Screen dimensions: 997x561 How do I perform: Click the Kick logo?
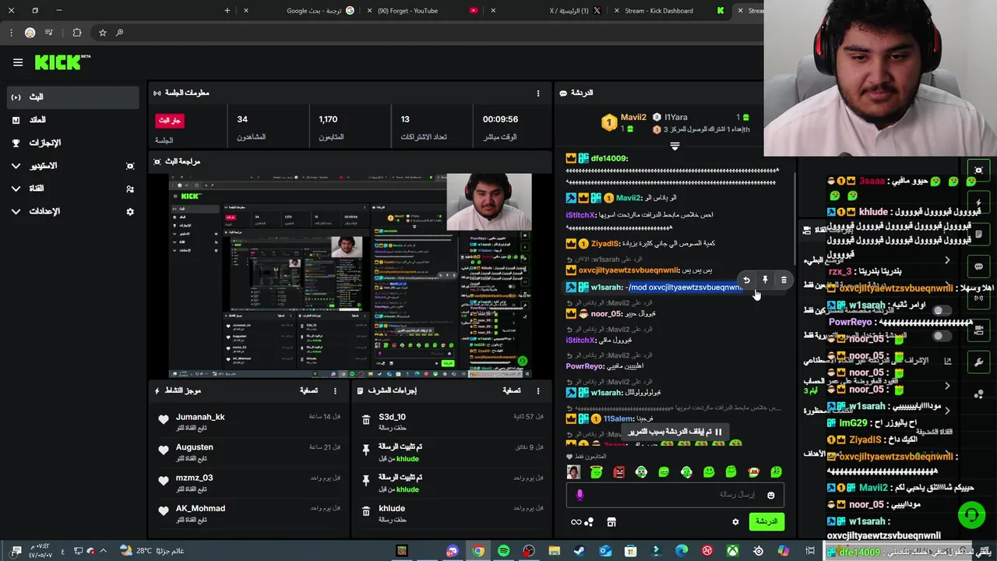pos(62,62)
